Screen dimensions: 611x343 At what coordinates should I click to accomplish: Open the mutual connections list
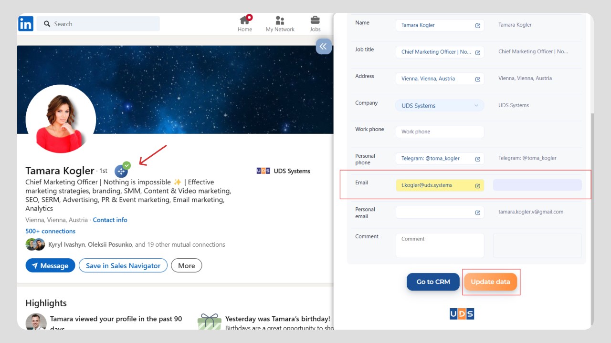(137, 244)
